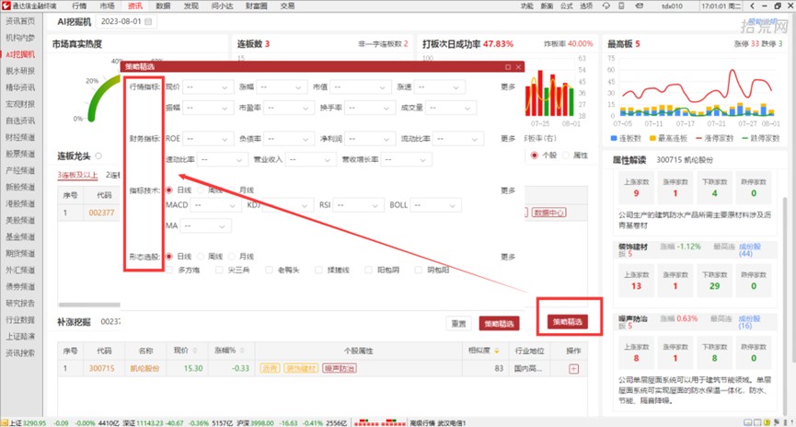
Task: Check the 老鸭头 pattern checkbox
Action: point(269,271)
